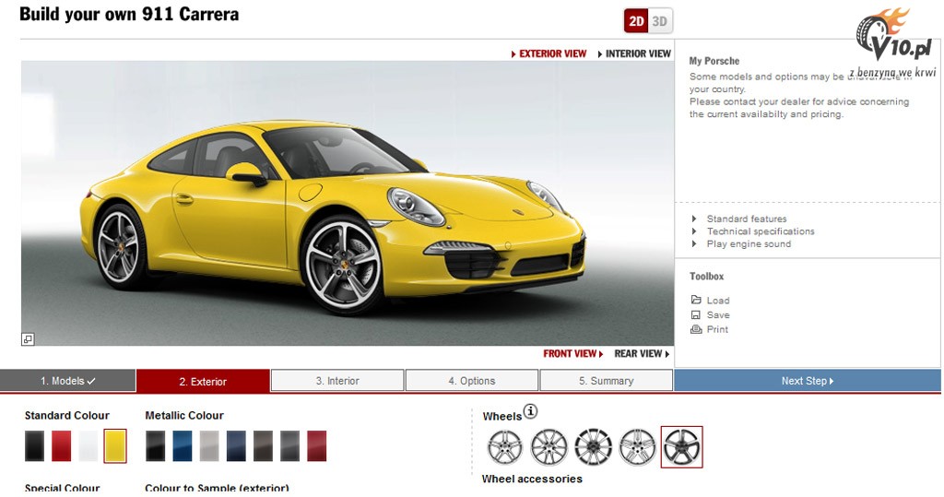Screen dimensions: 944x497
Task: Show the Rear View of the car
Action: tap(642, 354)
